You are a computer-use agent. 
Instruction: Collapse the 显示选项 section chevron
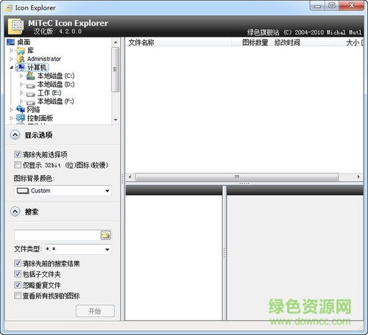tap(15, 135)
